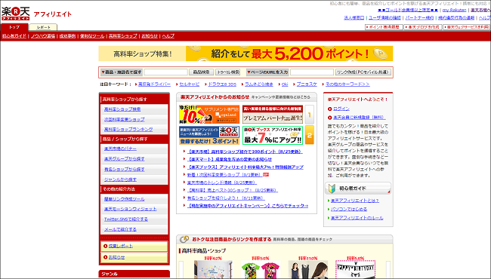Screen dimensions: 491x279
Task: Open the 楽天ブックス 最大7%にアップ banner
Action: click(273, 135)
